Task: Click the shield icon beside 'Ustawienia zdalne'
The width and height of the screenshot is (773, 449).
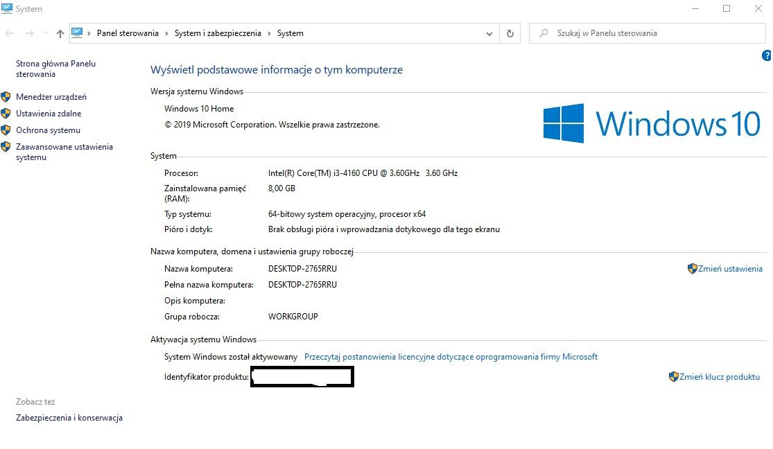Action: click(x=6, y=114)
